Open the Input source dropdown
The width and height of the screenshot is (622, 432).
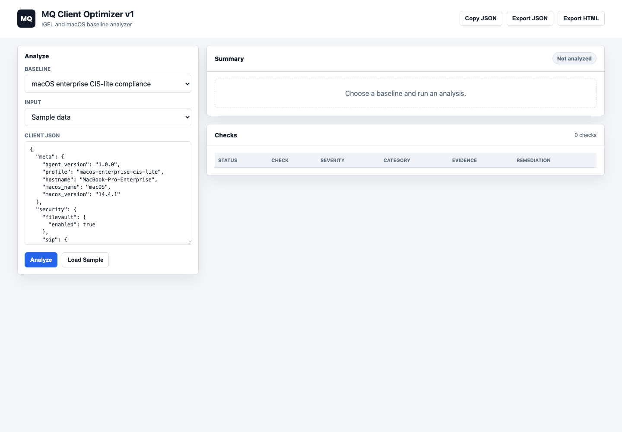coord(108,117)
